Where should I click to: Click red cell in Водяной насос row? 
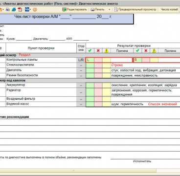98,104
